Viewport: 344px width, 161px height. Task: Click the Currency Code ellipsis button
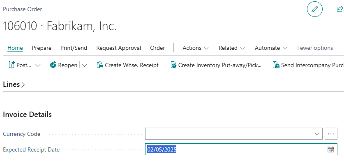coord(331,134)
